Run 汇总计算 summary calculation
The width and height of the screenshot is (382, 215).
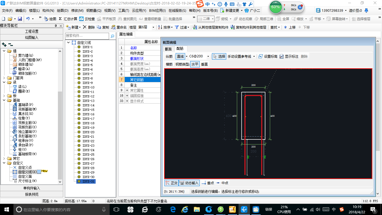[x=68, y=19]
